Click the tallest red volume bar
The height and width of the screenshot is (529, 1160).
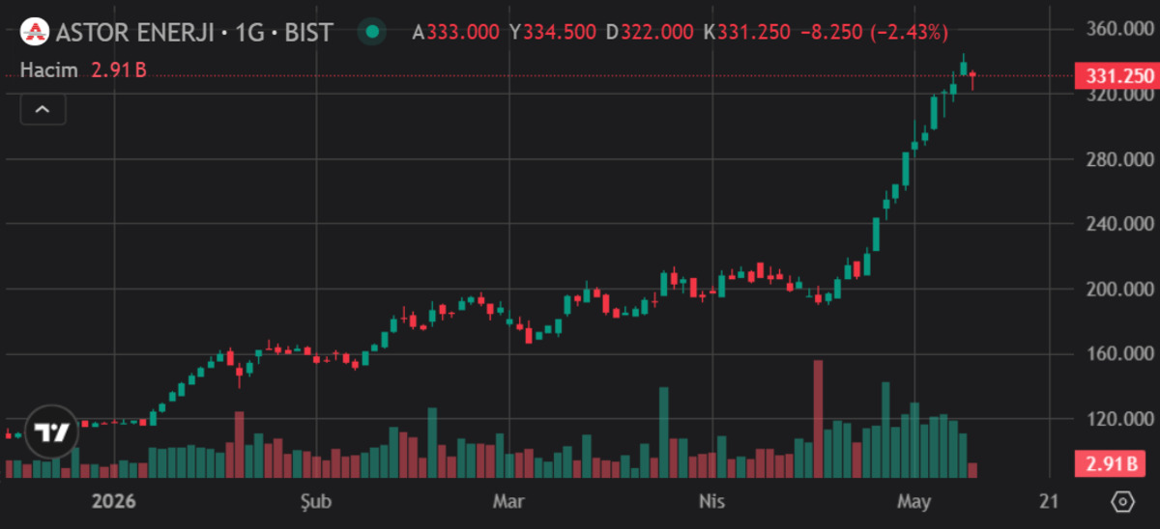coord(818,419)
